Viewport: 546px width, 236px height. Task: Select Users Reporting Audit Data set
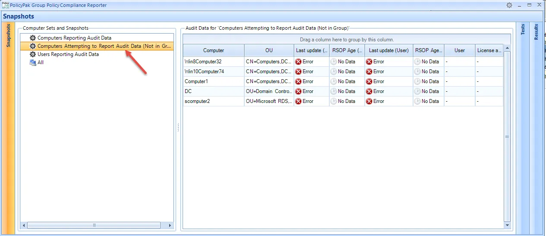68,54
